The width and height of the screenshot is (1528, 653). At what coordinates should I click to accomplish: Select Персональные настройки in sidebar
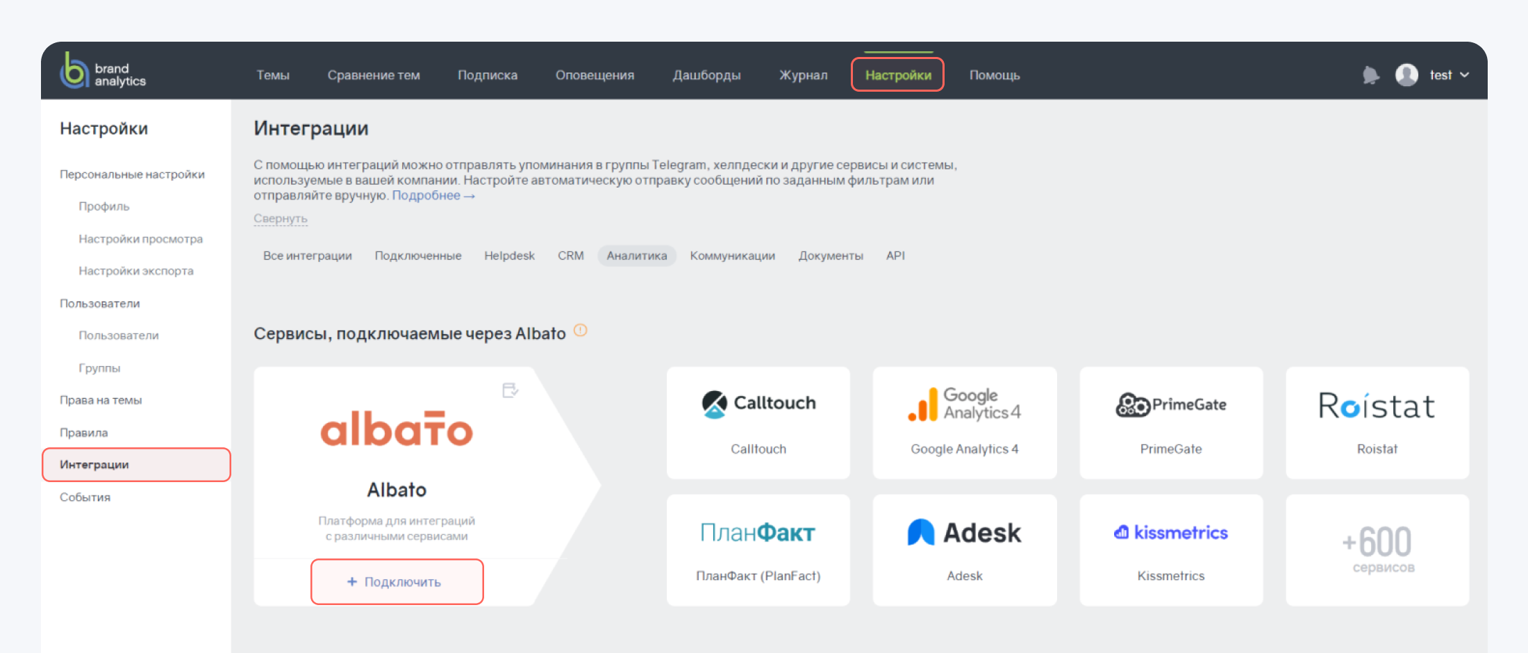(x=132, y=174)
